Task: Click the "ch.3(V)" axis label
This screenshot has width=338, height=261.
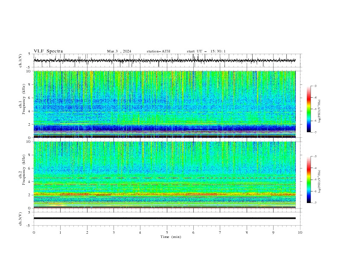Action: pyautogui.click(x=20, y=219)
